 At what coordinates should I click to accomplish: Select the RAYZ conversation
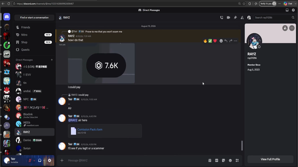click(x=34, y=132)
